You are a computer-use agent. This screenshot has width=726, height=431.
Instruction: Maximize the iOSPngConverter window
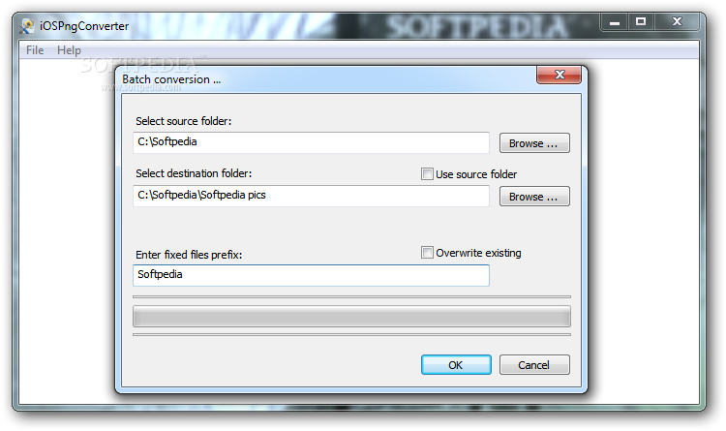coord(641,21)
